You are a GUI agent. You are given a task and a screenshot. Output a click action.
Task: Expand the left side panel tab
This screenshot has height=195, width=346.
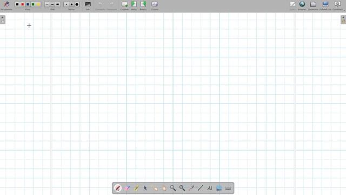tap(2, 19)
